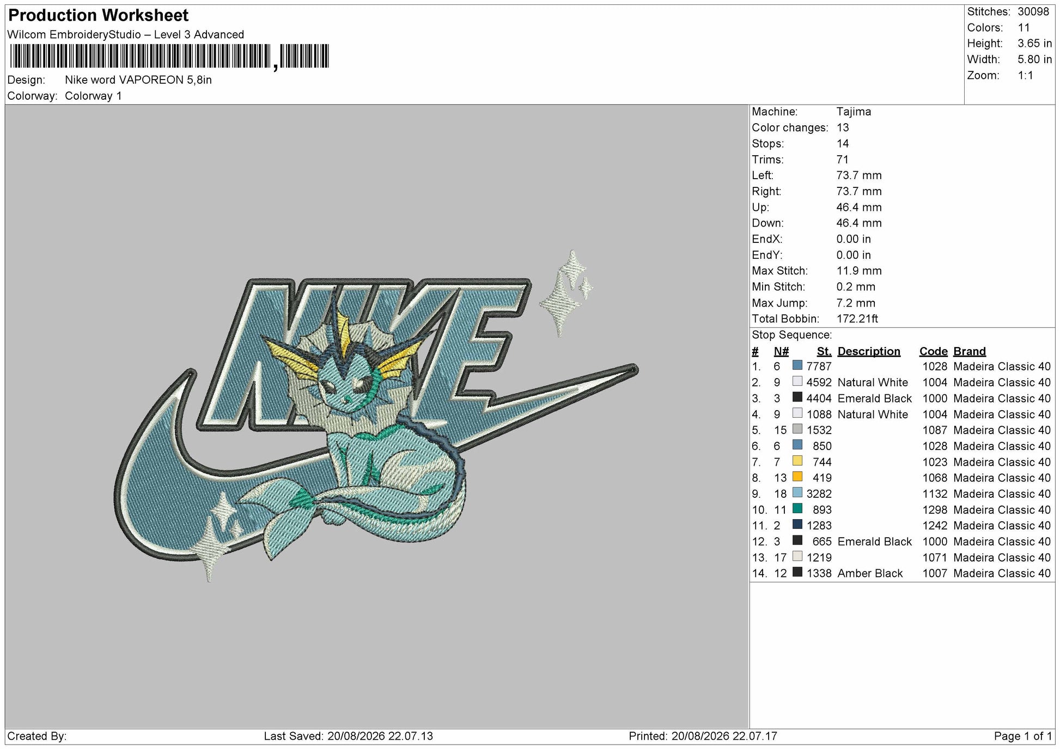Click the 'Brand' column header

point(970,351)
